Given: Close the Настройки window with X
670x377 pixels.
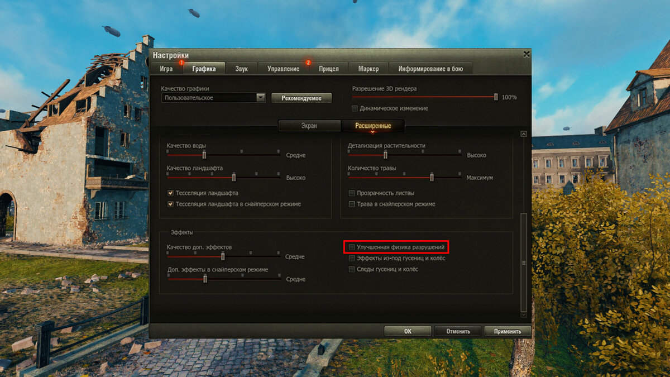Looking at the screenshot, I should coord(526,54).
